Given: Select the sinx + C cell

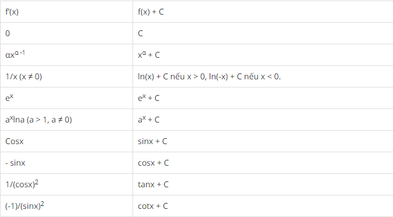Looking at the screenshot, I should tap(263, 141).
